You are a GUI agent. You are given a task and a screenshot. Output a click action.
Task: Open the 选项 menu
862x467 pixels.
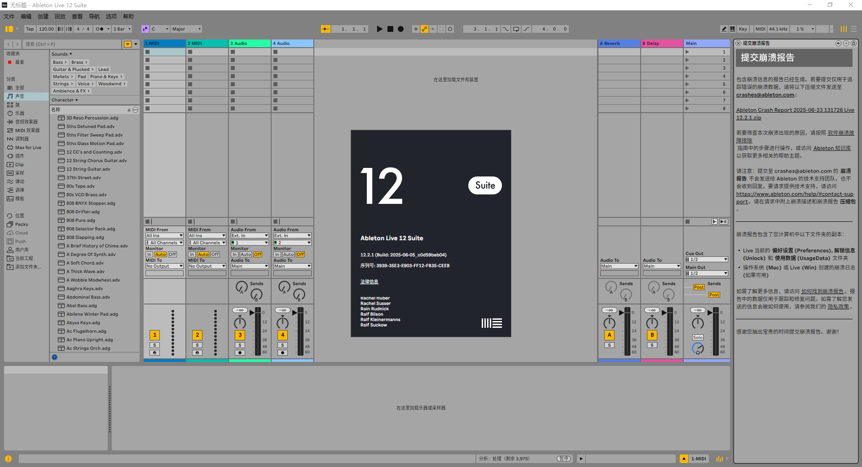click(111, 17)
